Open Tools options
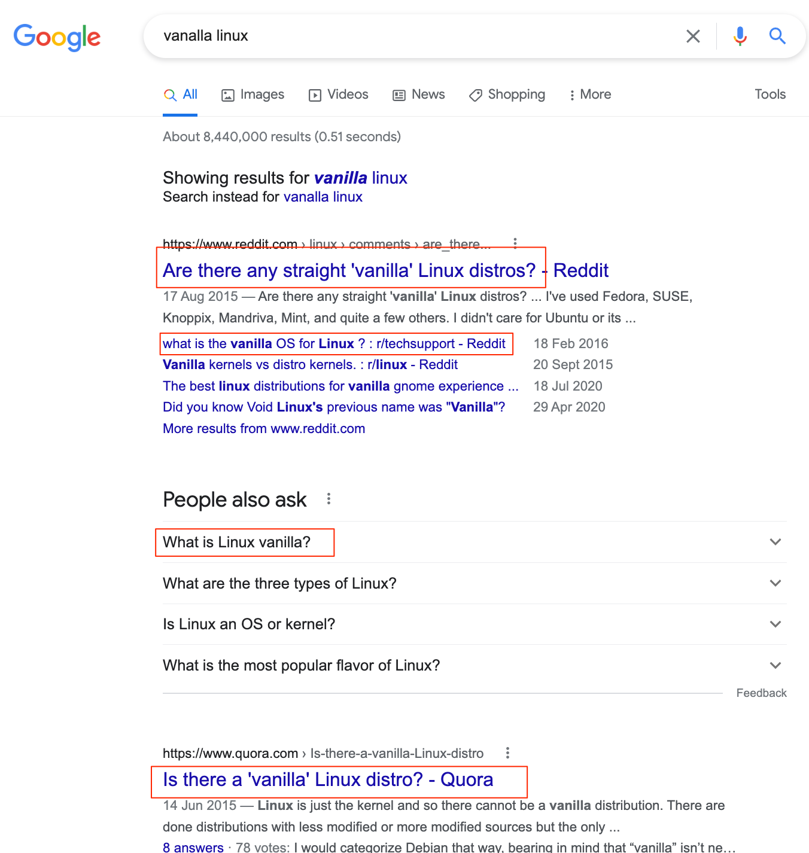The width and height of the screenshot is (809, 853). point(770,95)
